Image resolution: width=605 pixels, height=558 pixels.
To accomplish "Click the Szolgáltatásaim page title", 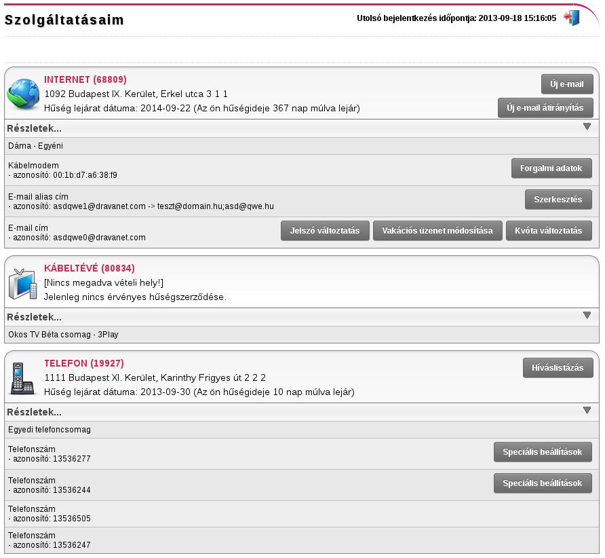I will pyautogui.click(x=64, y=20).
